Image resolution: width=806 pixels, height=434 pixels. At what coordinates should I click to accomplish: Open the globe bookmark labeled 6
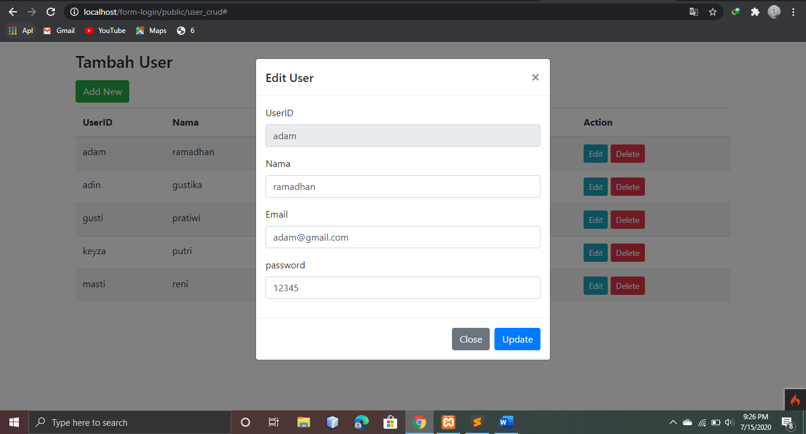pyautogui.click(x=185, y=31)
